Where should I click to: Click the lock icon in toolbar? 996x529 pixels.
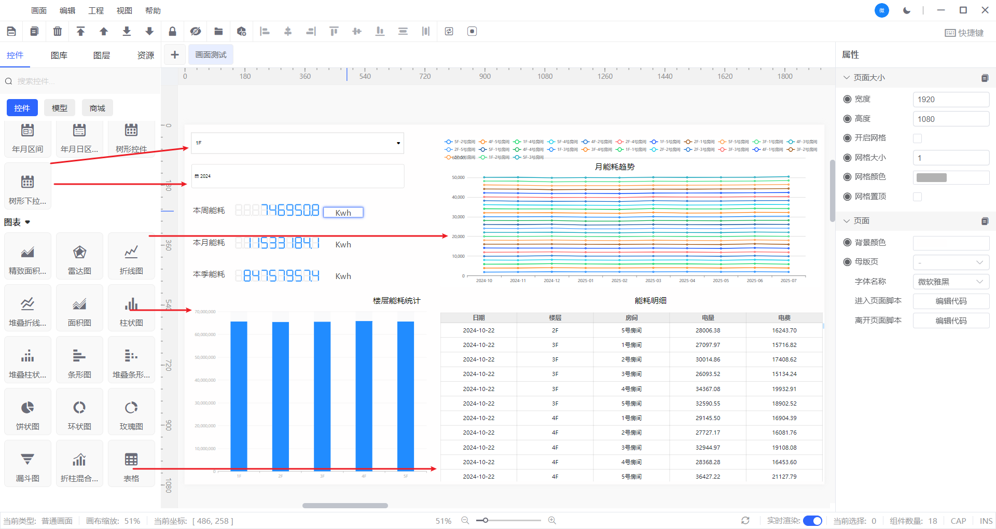tap(172, 32)
